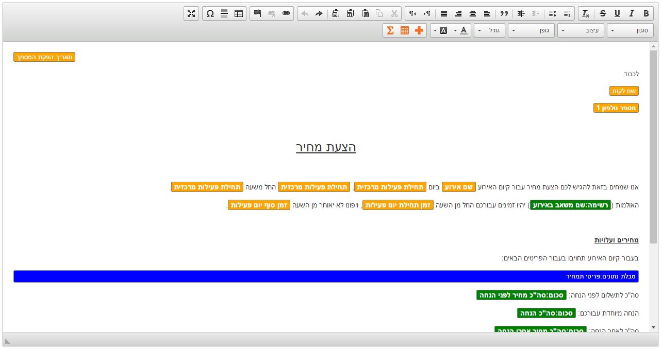Viewport: 662px width, 349px height.
Task: Toggle numbered list
Action: (567, 13)
